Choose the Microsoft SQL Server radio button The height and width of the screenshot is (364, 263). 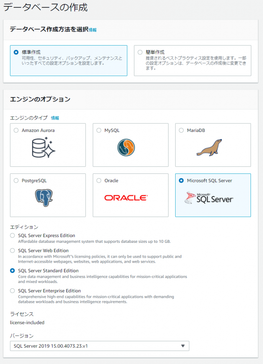tap(181, 180)
